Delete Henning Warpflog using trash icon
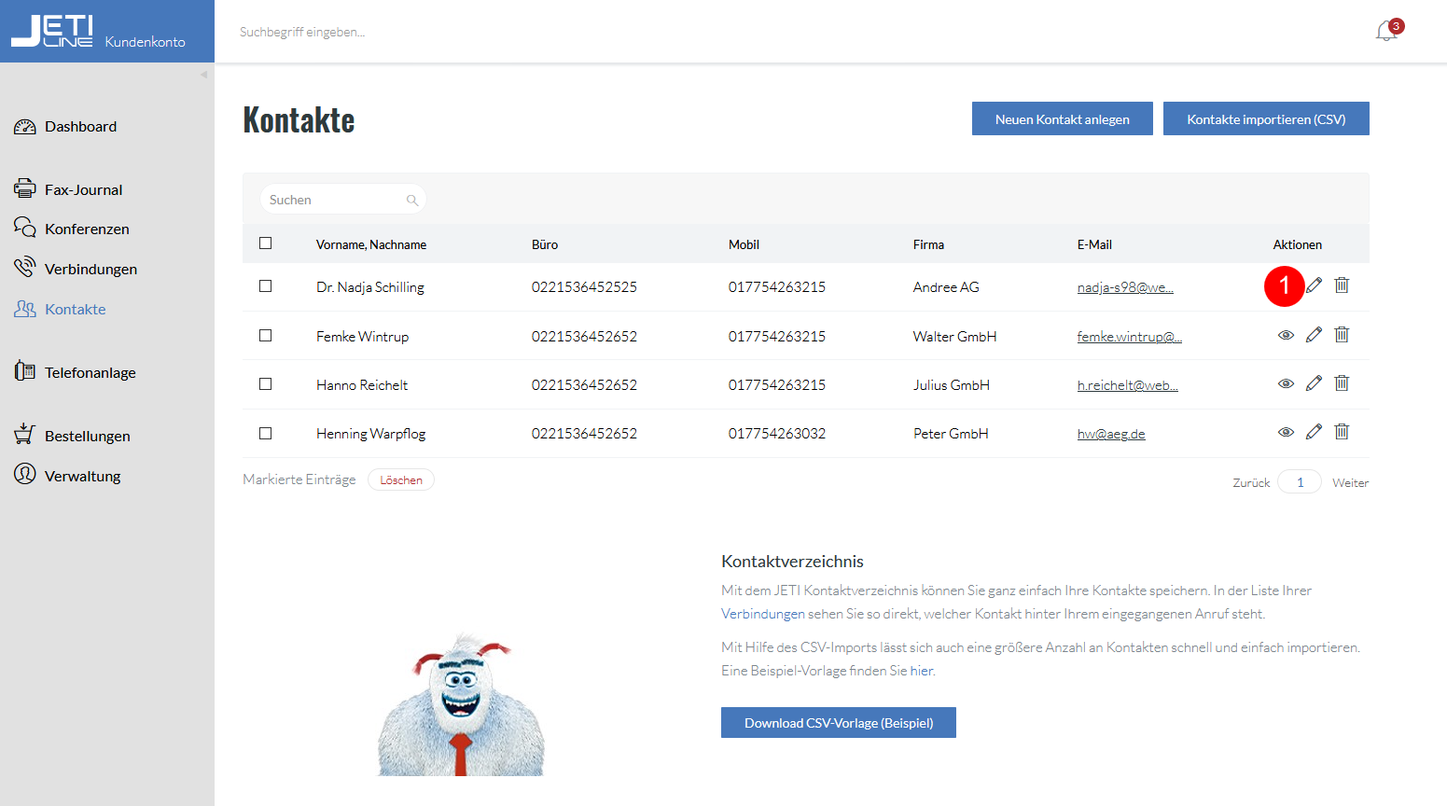Image resolution: width=1447 pixels, height=806 pixels. coord(1342,431)
